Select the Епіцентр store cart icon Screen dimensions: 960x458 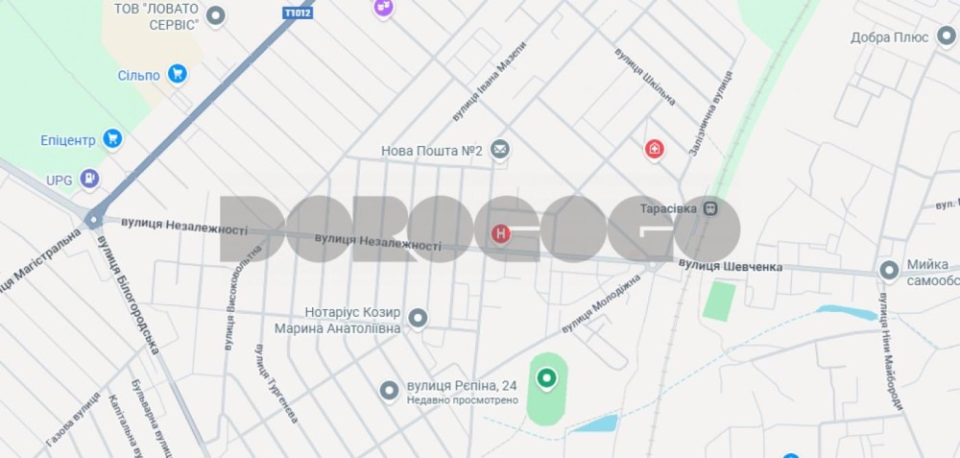coord(112,139)
